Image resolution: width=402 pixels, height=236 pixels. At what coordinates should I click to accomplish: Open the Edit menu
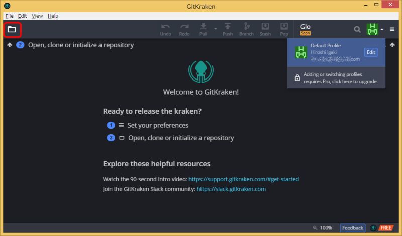(22, 16)
